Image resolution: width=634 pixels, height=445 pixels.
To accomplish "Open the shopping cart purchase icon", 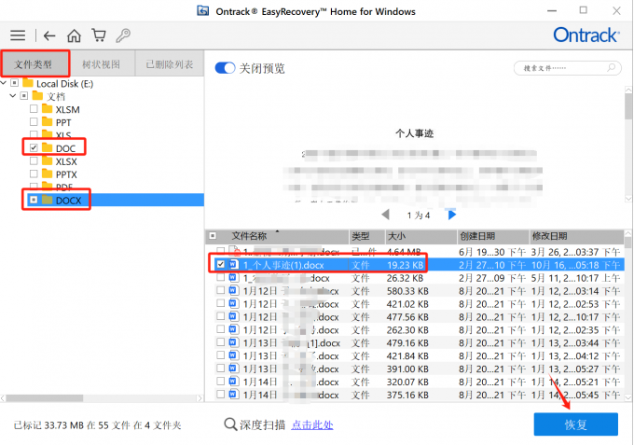I will [99, 35].
